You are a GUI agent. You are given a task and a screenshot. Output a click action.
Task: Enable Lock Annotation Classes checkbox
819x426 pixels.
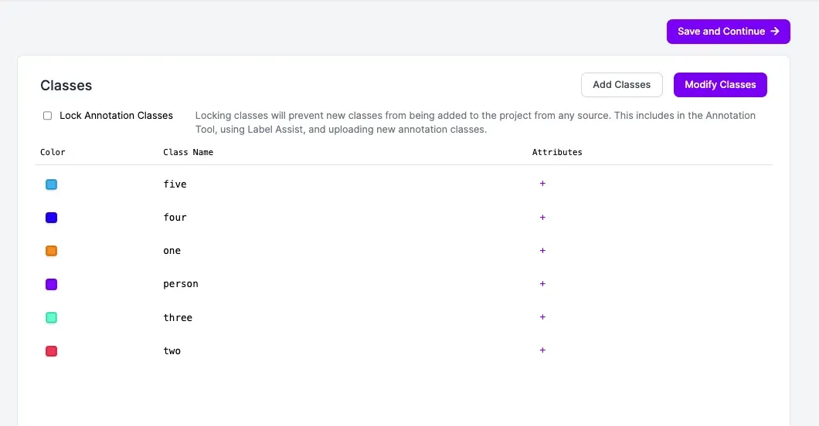point(48,116)
